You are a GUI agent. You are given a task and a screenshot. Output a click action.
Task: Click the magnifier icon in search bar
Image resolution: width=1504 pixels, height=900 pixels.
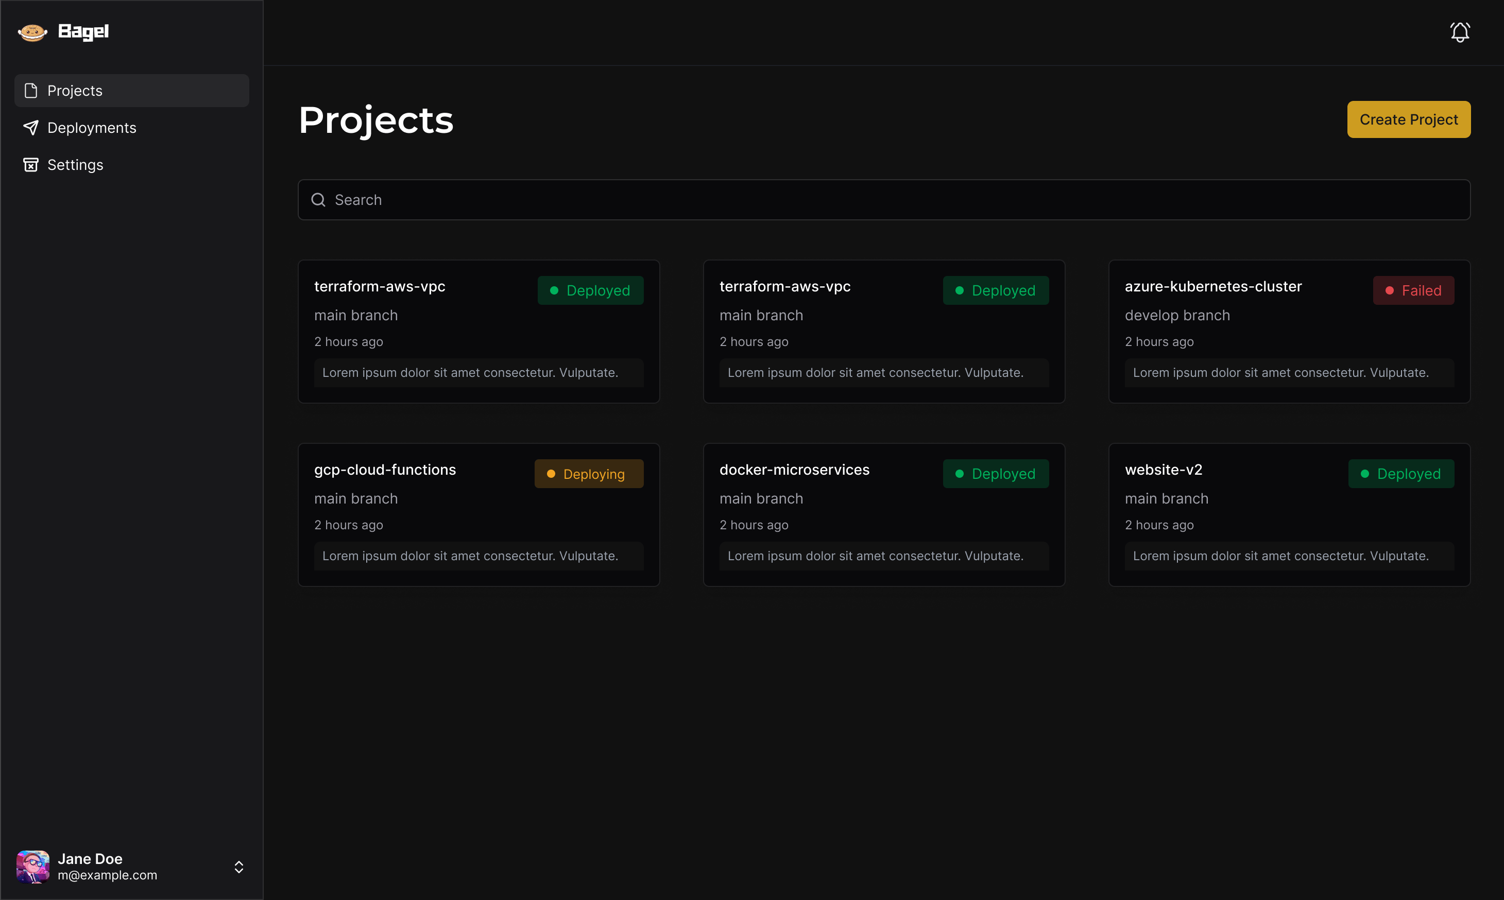pyautogui.click(x=318, y=200)
